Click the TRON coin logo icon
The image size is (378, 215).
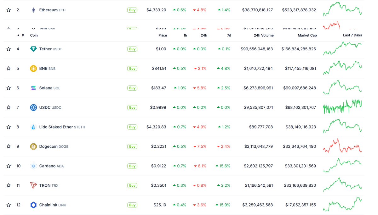tap(33, 185)
